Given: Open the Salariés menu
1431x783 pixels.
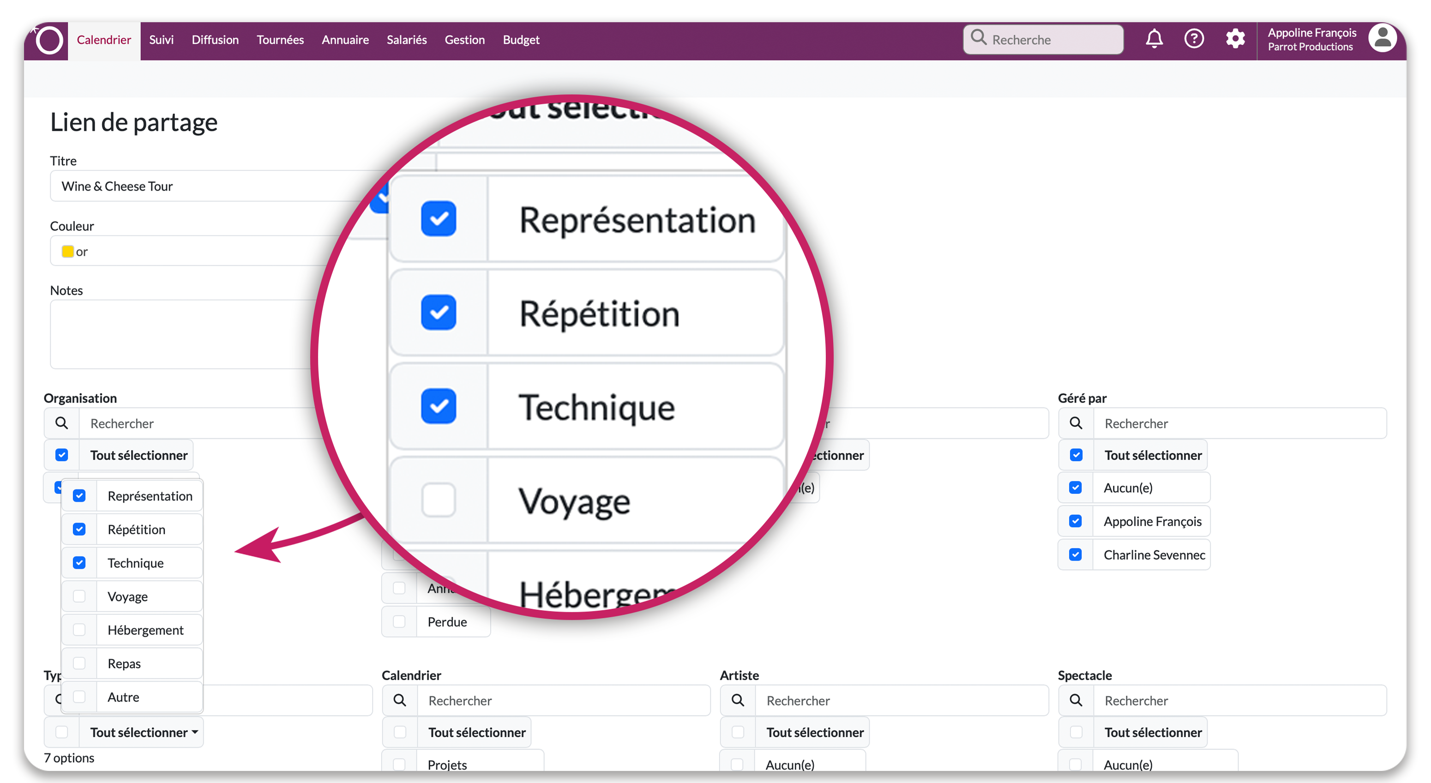Looking at the screenshot, I should [407, 40].
